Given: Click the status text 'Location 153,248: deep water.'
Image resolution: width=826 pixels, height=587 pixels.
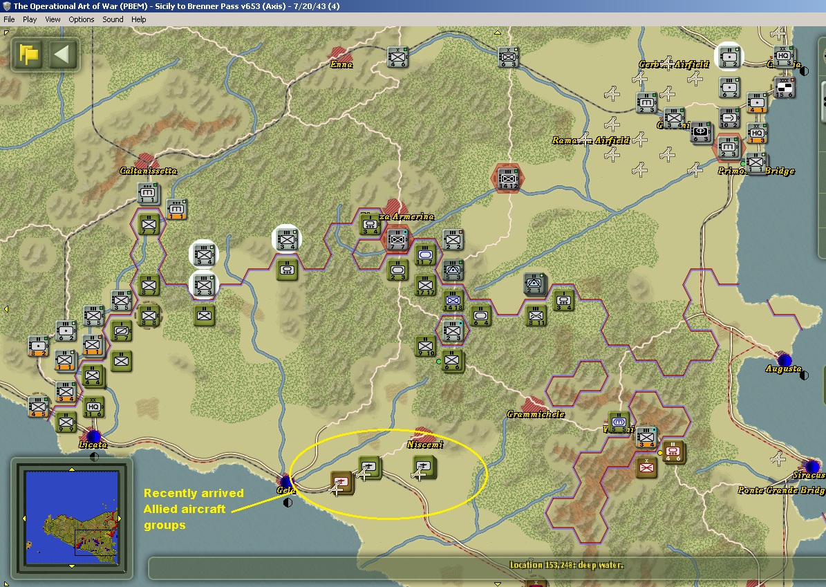Looking at the screenshot, I should [x=567, y=565].
